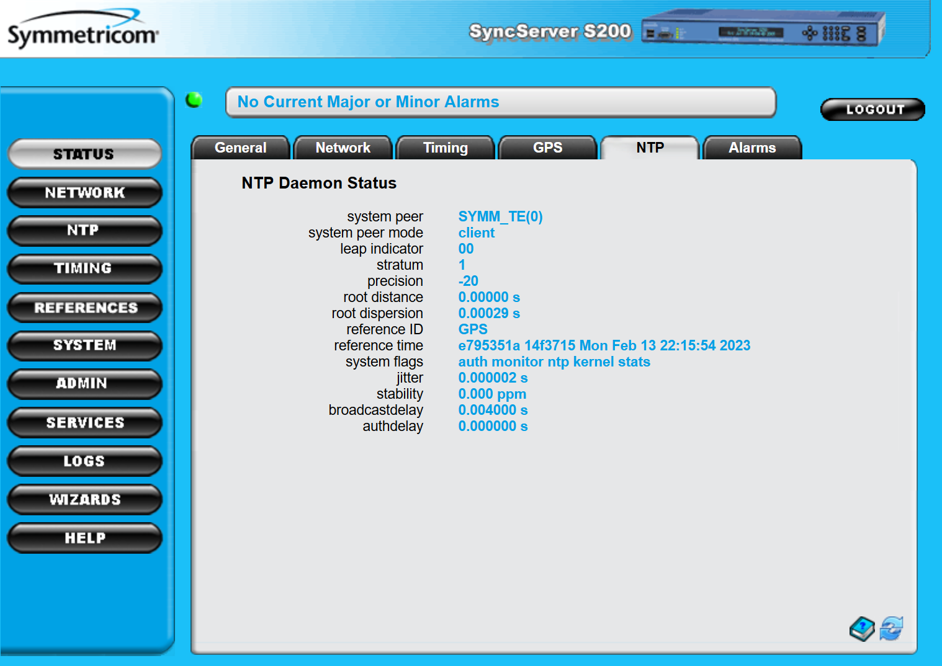This screenshot has height=666, width=942.
Task: Open the NTP sidebar section
Action: pyautogui.click(x=84, y=231)
